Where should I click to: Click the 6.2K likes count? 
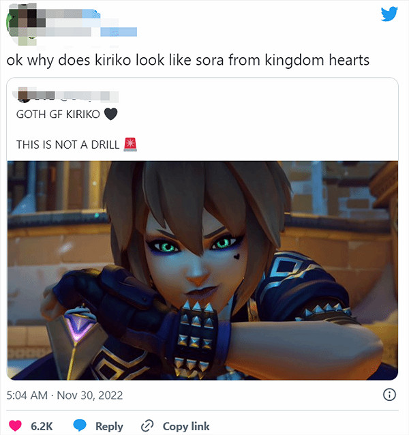[x=42, y=426]
